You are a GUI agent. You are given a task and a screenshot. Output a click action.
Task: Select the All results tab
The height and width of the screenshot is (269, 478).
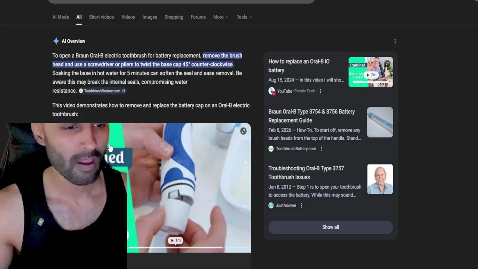(x=79, y=17)
